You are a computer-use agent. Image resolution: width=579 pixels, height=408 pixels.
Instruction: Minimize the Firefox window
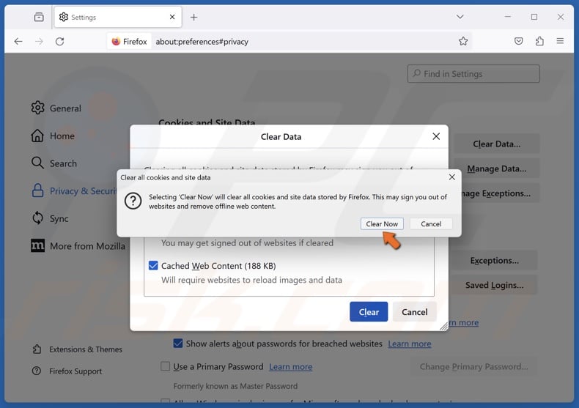pos(508,17)
